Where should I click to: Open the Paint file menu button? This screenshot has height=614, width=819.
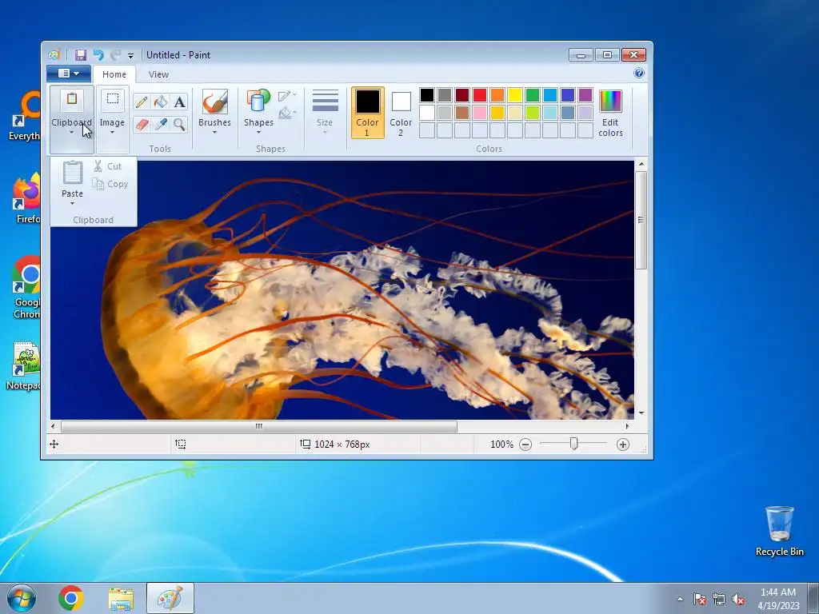69,74
